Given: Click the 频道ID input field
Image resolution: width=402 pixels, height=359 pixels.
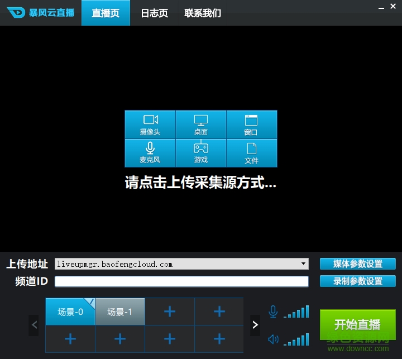Looking at the screenshot, I should (x=181, y=281).
